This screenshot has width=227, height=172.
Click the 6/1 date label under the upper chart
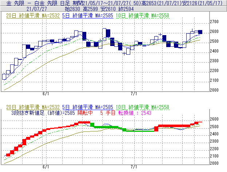click(46, 94)
